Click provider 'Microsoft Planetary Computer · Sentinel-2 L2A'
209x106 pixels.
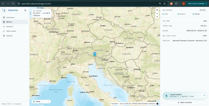tap(190, 41)
